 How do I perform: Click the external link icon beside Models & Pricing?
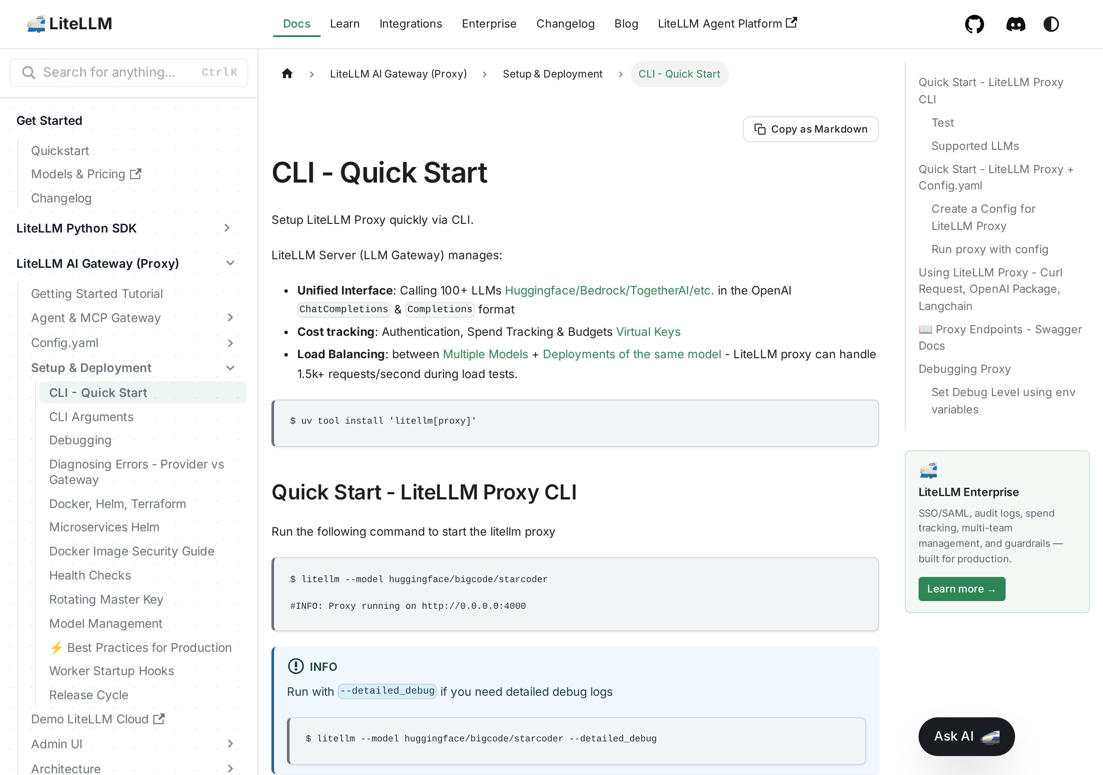click(x=135, y=174)
